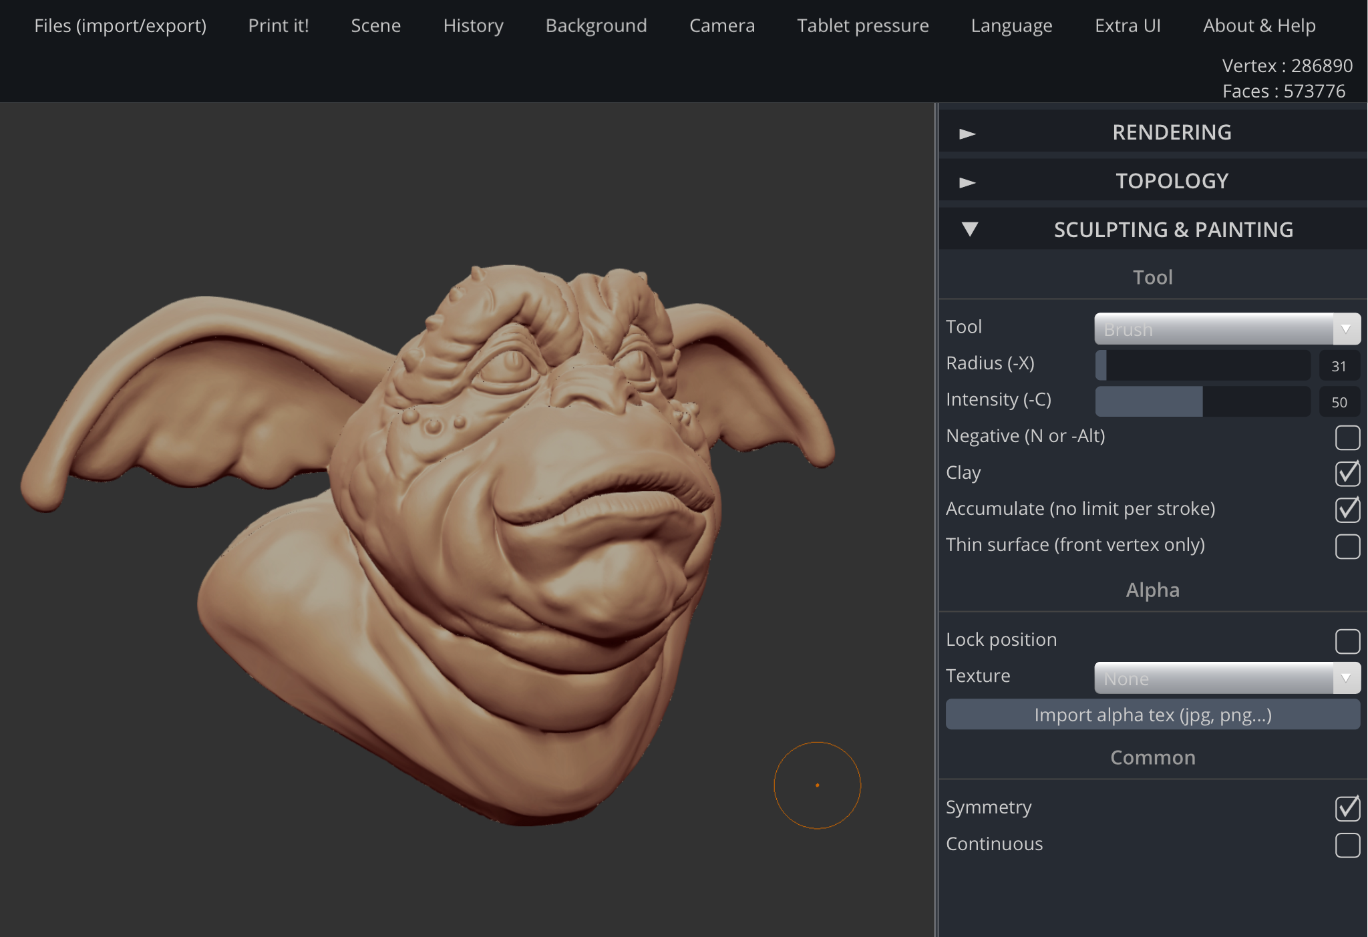1368x937 pixels.
Task: Open the Camera menu
Action: tap(722, 25)
